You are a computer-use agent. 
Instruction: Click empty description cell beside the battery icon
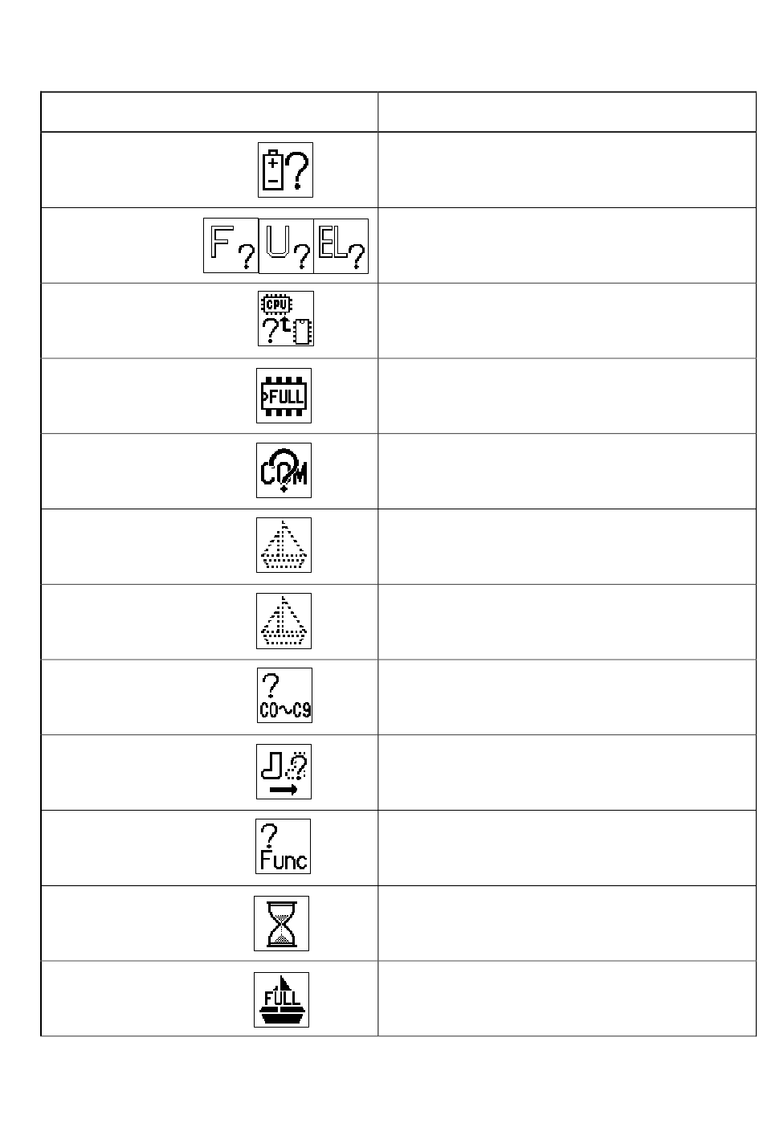click(x=567, y=170)
